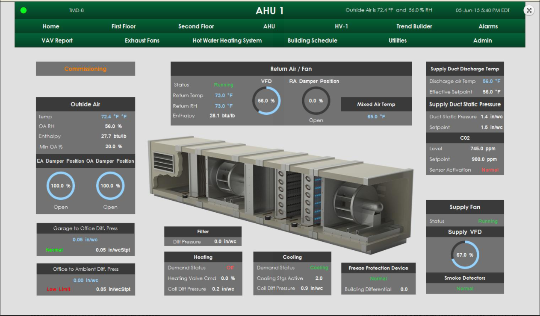
Task: Click the Commissioning button
Action: (86, 69)
